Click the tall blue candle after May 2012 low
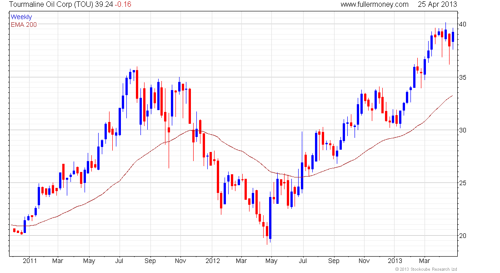The height and width of the screenshot is (273, 500). point(270,217)
